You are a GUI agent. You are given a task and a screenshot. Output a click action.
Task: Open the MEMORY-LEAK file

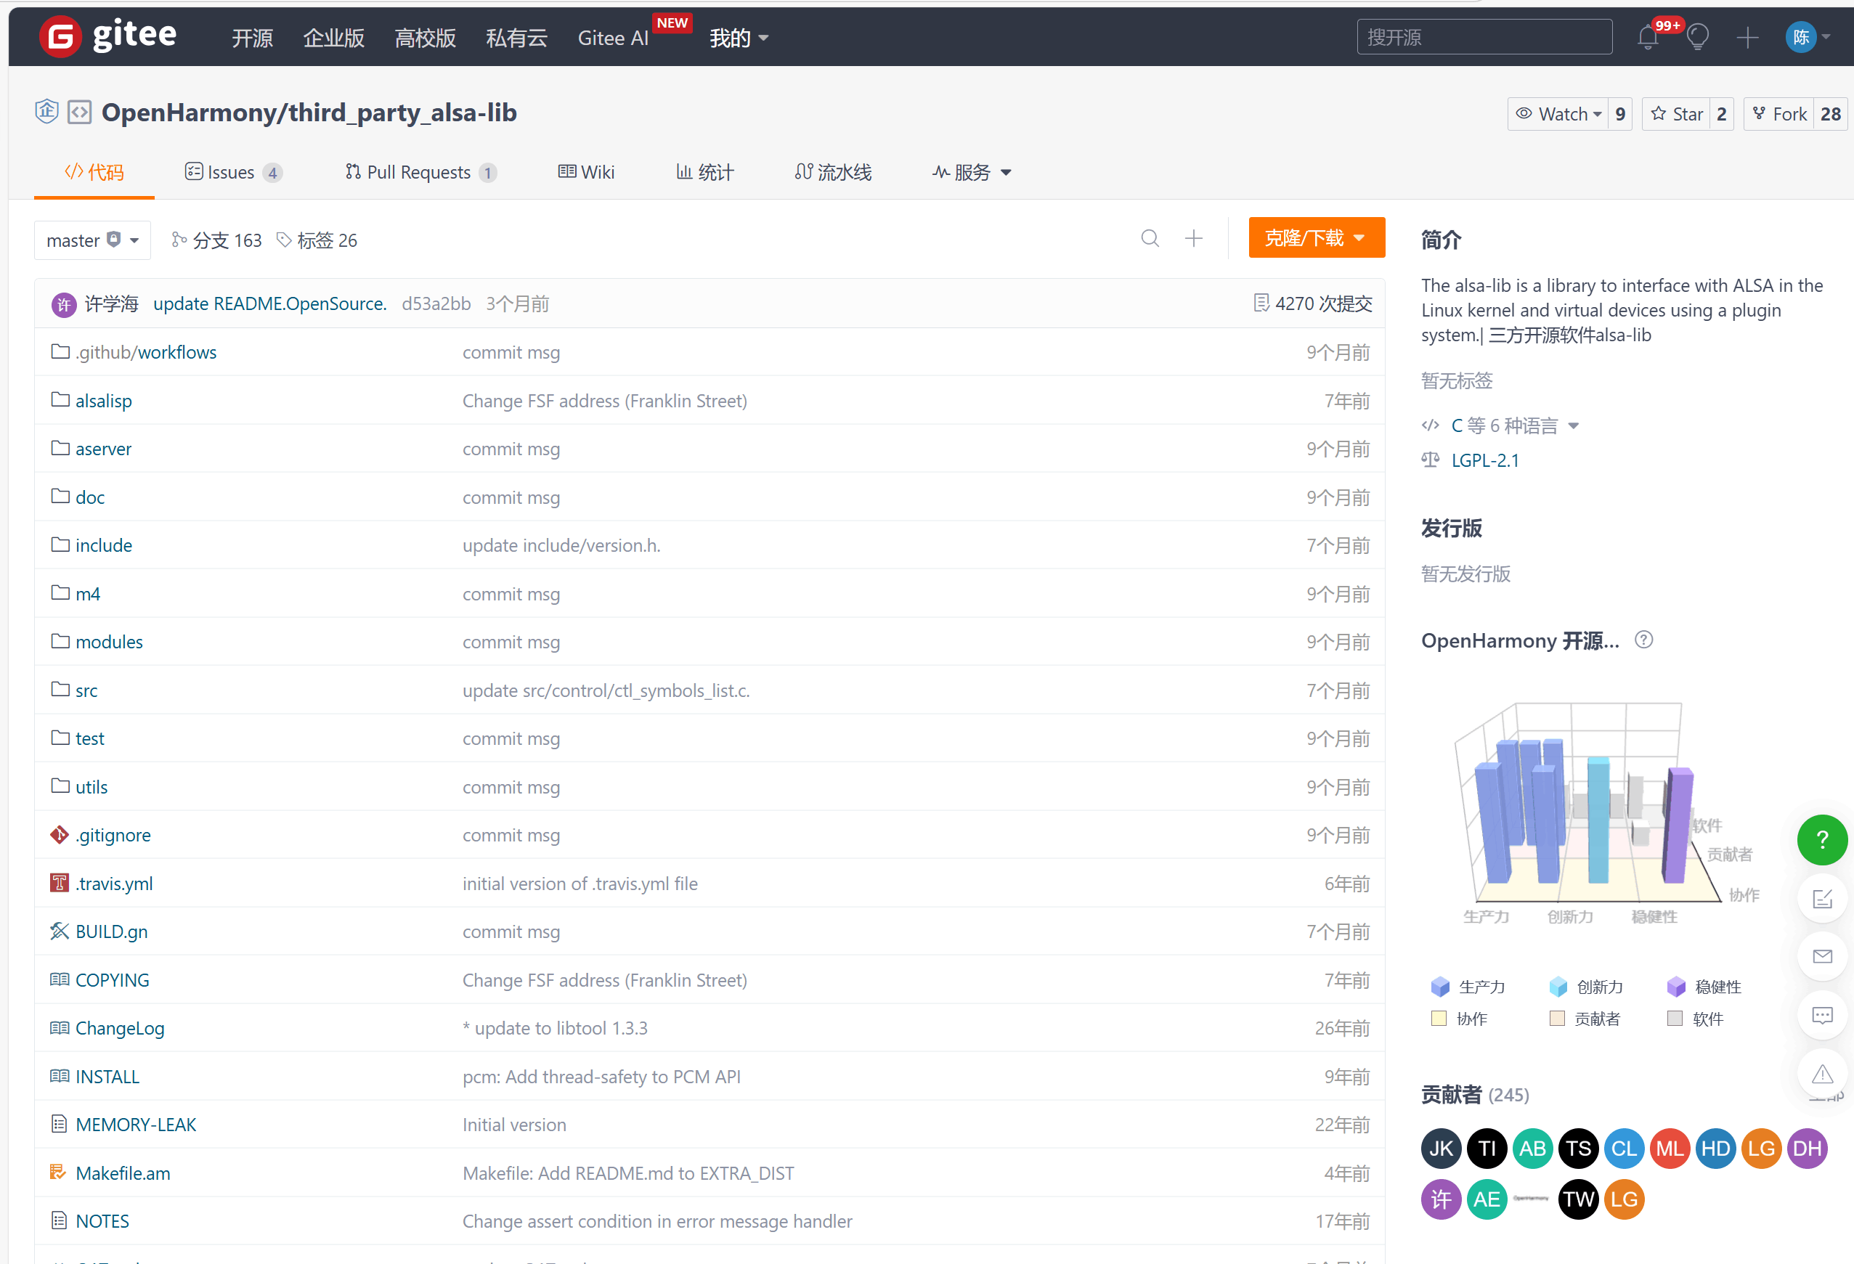pos(136,1125)
